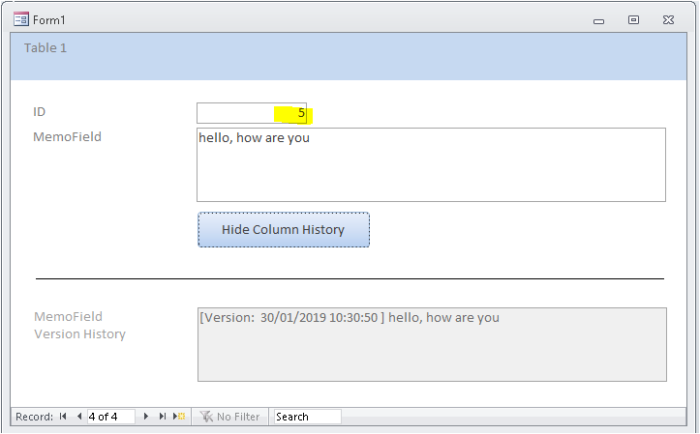Close the Form1 window
This screenshot has height=434, width=700.
coord(668,20)
